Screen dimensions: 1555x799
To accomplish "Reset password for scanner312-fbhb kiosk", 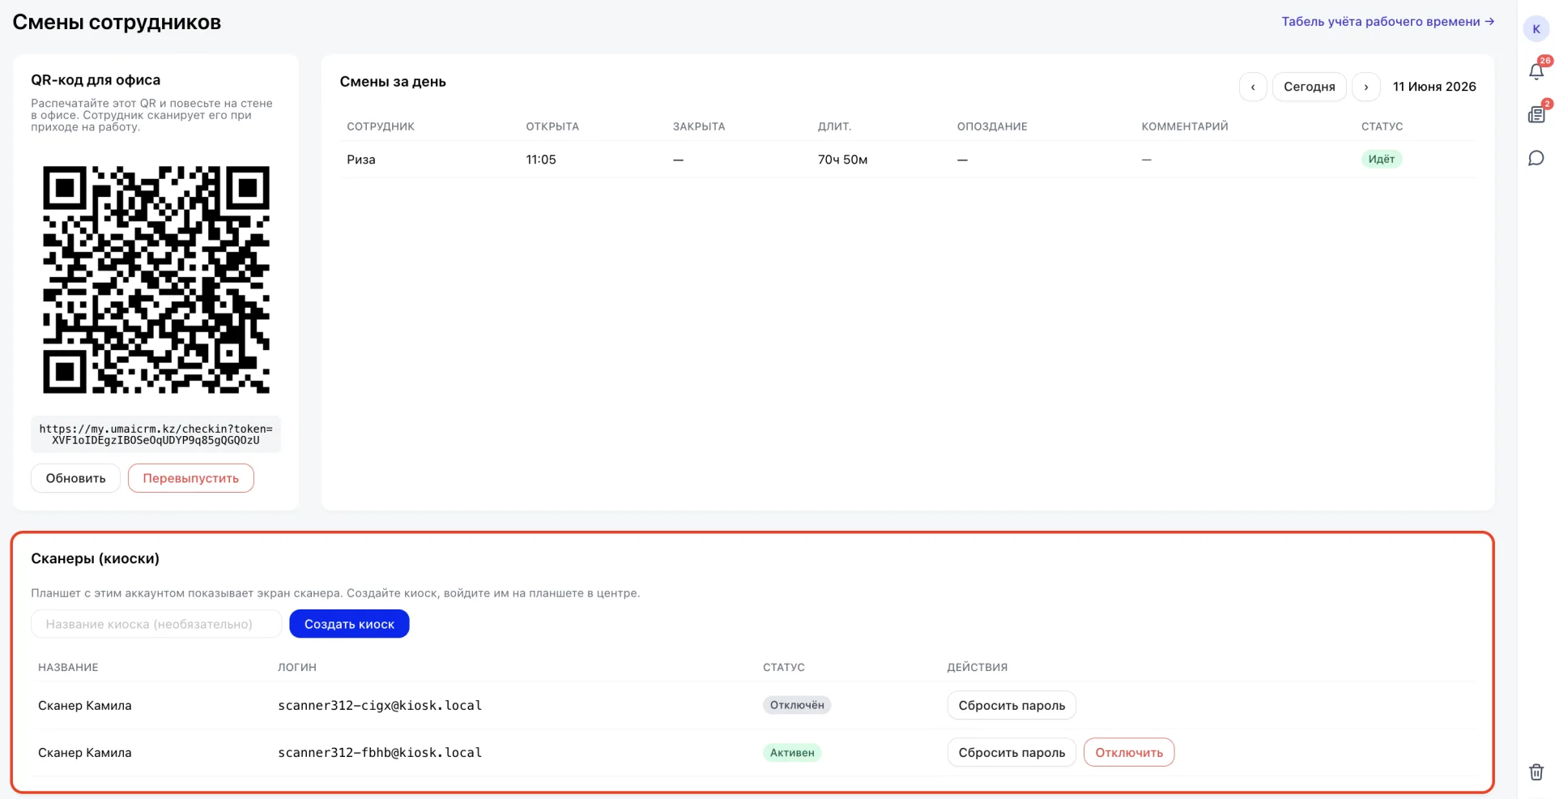I will pos(1012,752).
